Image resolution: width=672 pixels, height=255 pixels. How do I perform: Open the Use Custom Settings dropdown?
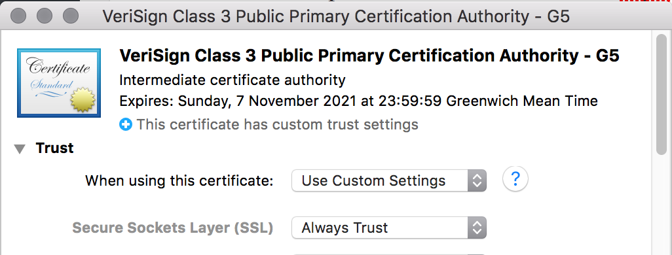(388, 180)
